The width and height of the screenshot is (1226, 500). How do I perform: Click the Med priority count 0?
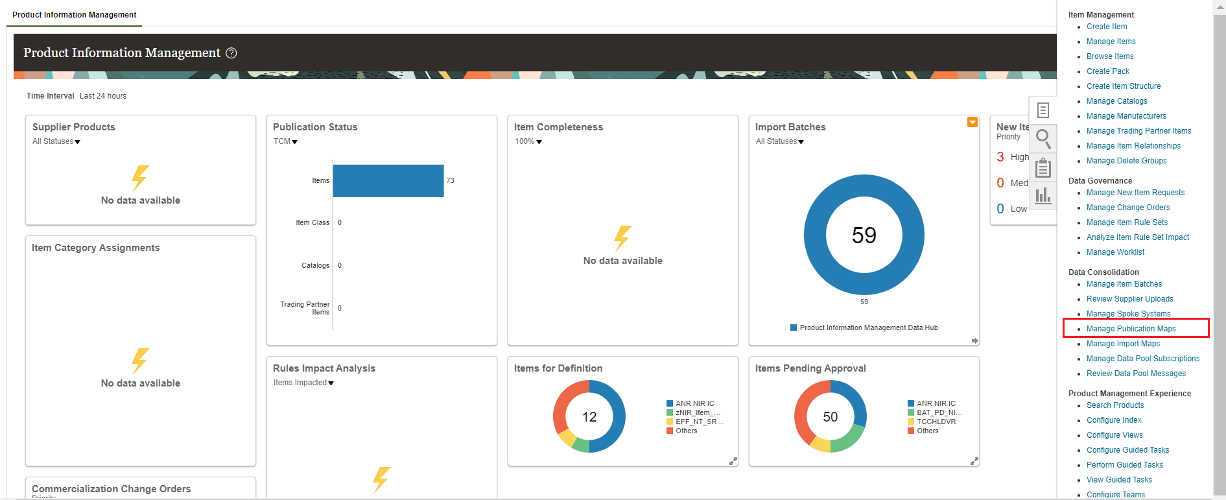click(x=1000, y=183)
